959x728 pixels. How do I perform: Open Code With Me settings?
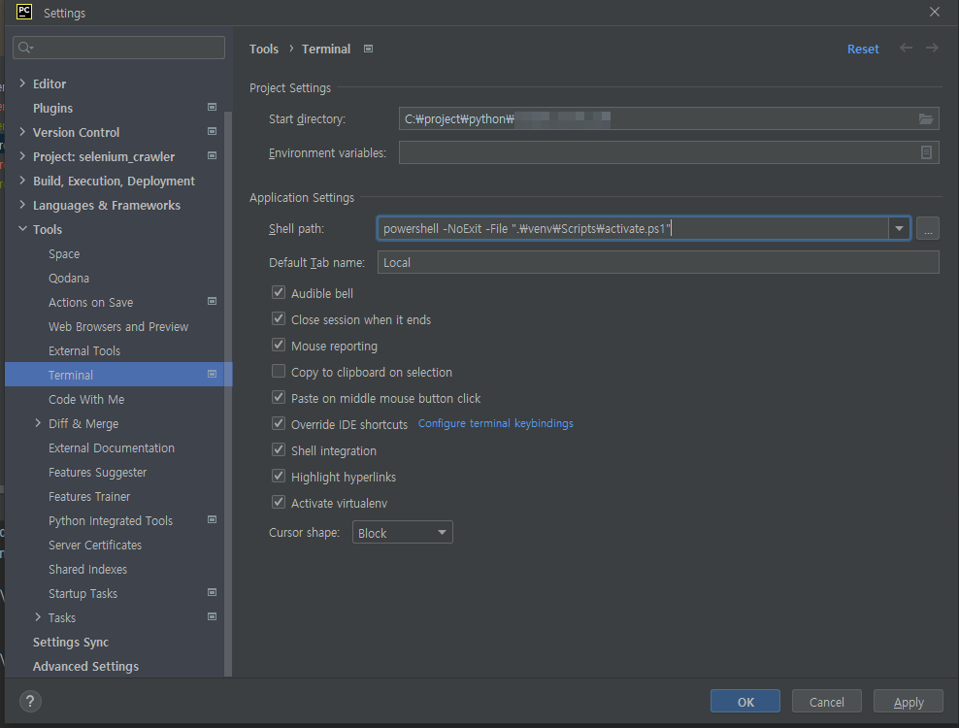tap(86, 400)
